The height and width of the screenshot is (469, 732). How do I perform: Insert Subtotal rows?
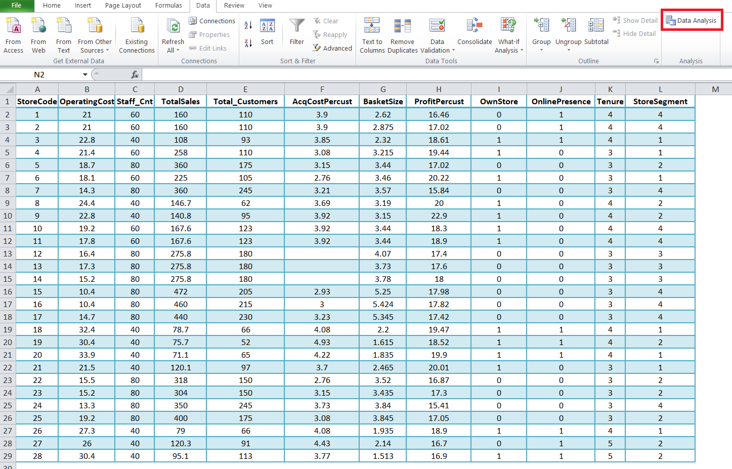[x=596, y=32]
